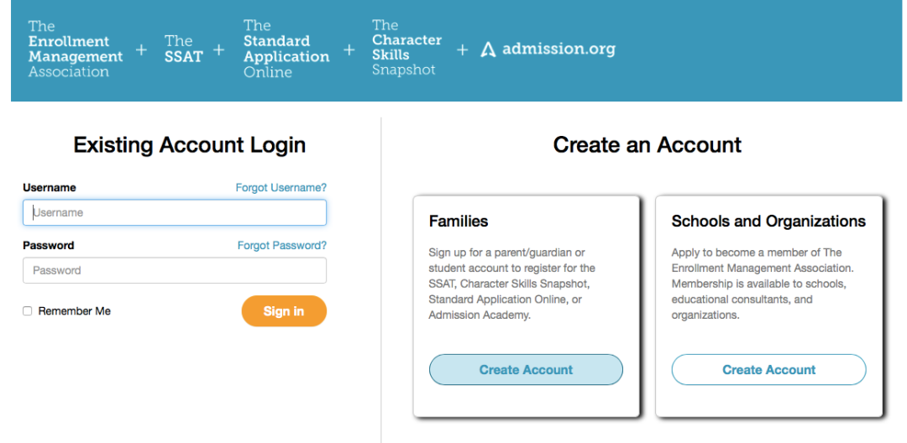
Task: Click The Character Skills Snapshot logo
Action: click(406, 47)
